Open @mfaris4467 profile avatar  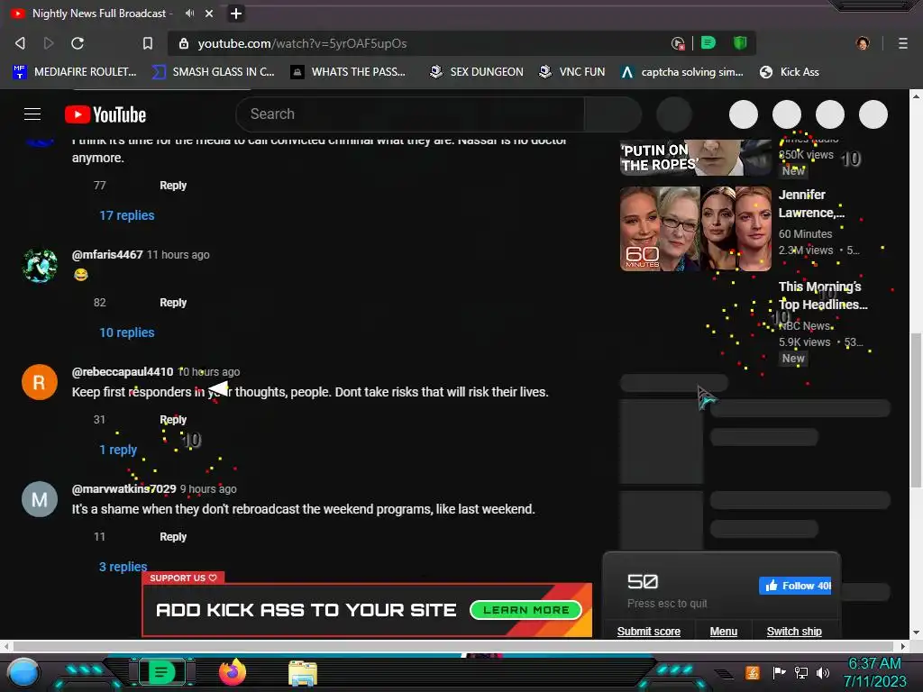pyautogui.click(x=40, y=266)
